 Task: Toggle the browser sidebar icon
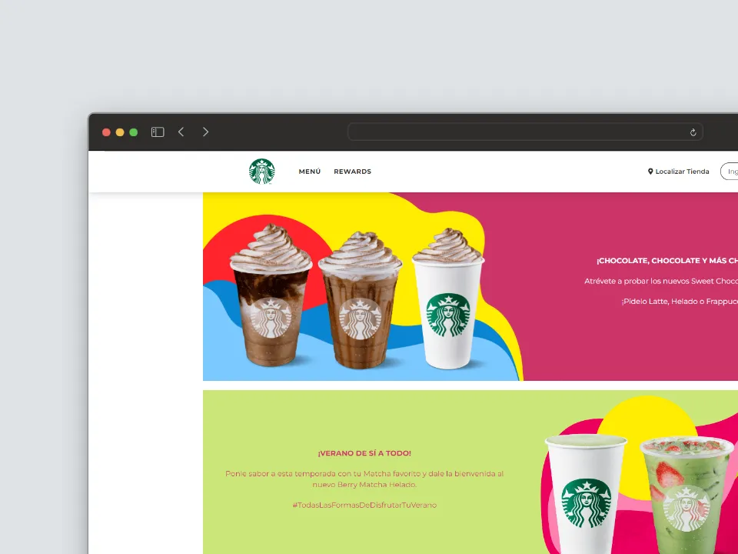tap(157, 132)
